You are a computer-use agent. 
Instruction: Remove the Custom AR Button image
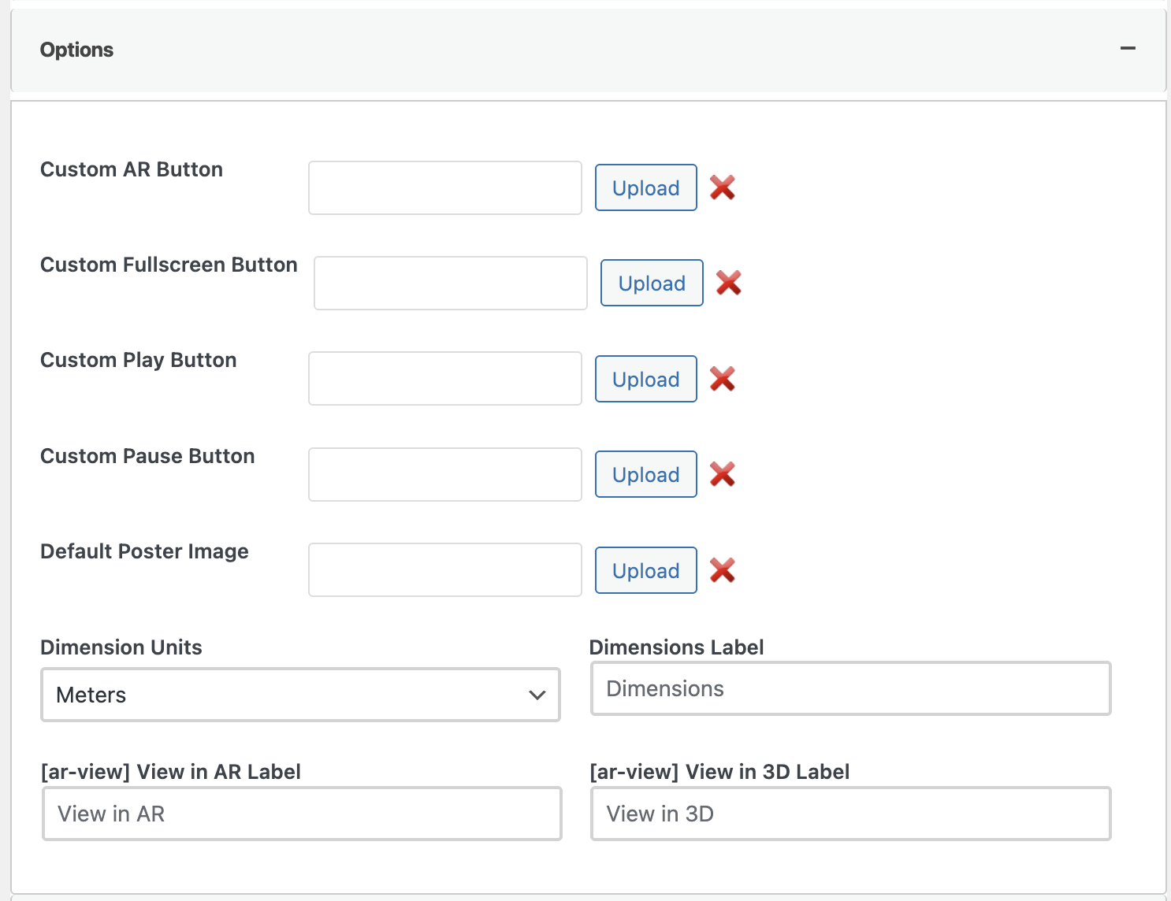722,187
